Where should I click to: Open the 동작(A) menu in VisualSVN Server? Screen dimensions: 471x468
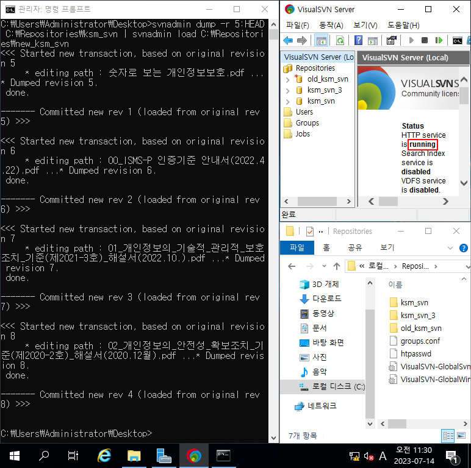(331, 25)
